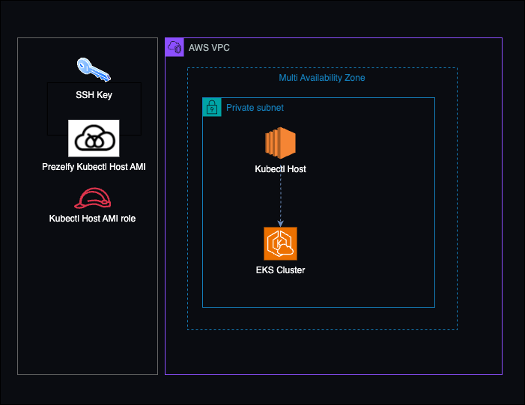Select the 'SSH Key' label
Image resolution: width=525 pixels, height=405 pixels.
(x=94, y=95)
